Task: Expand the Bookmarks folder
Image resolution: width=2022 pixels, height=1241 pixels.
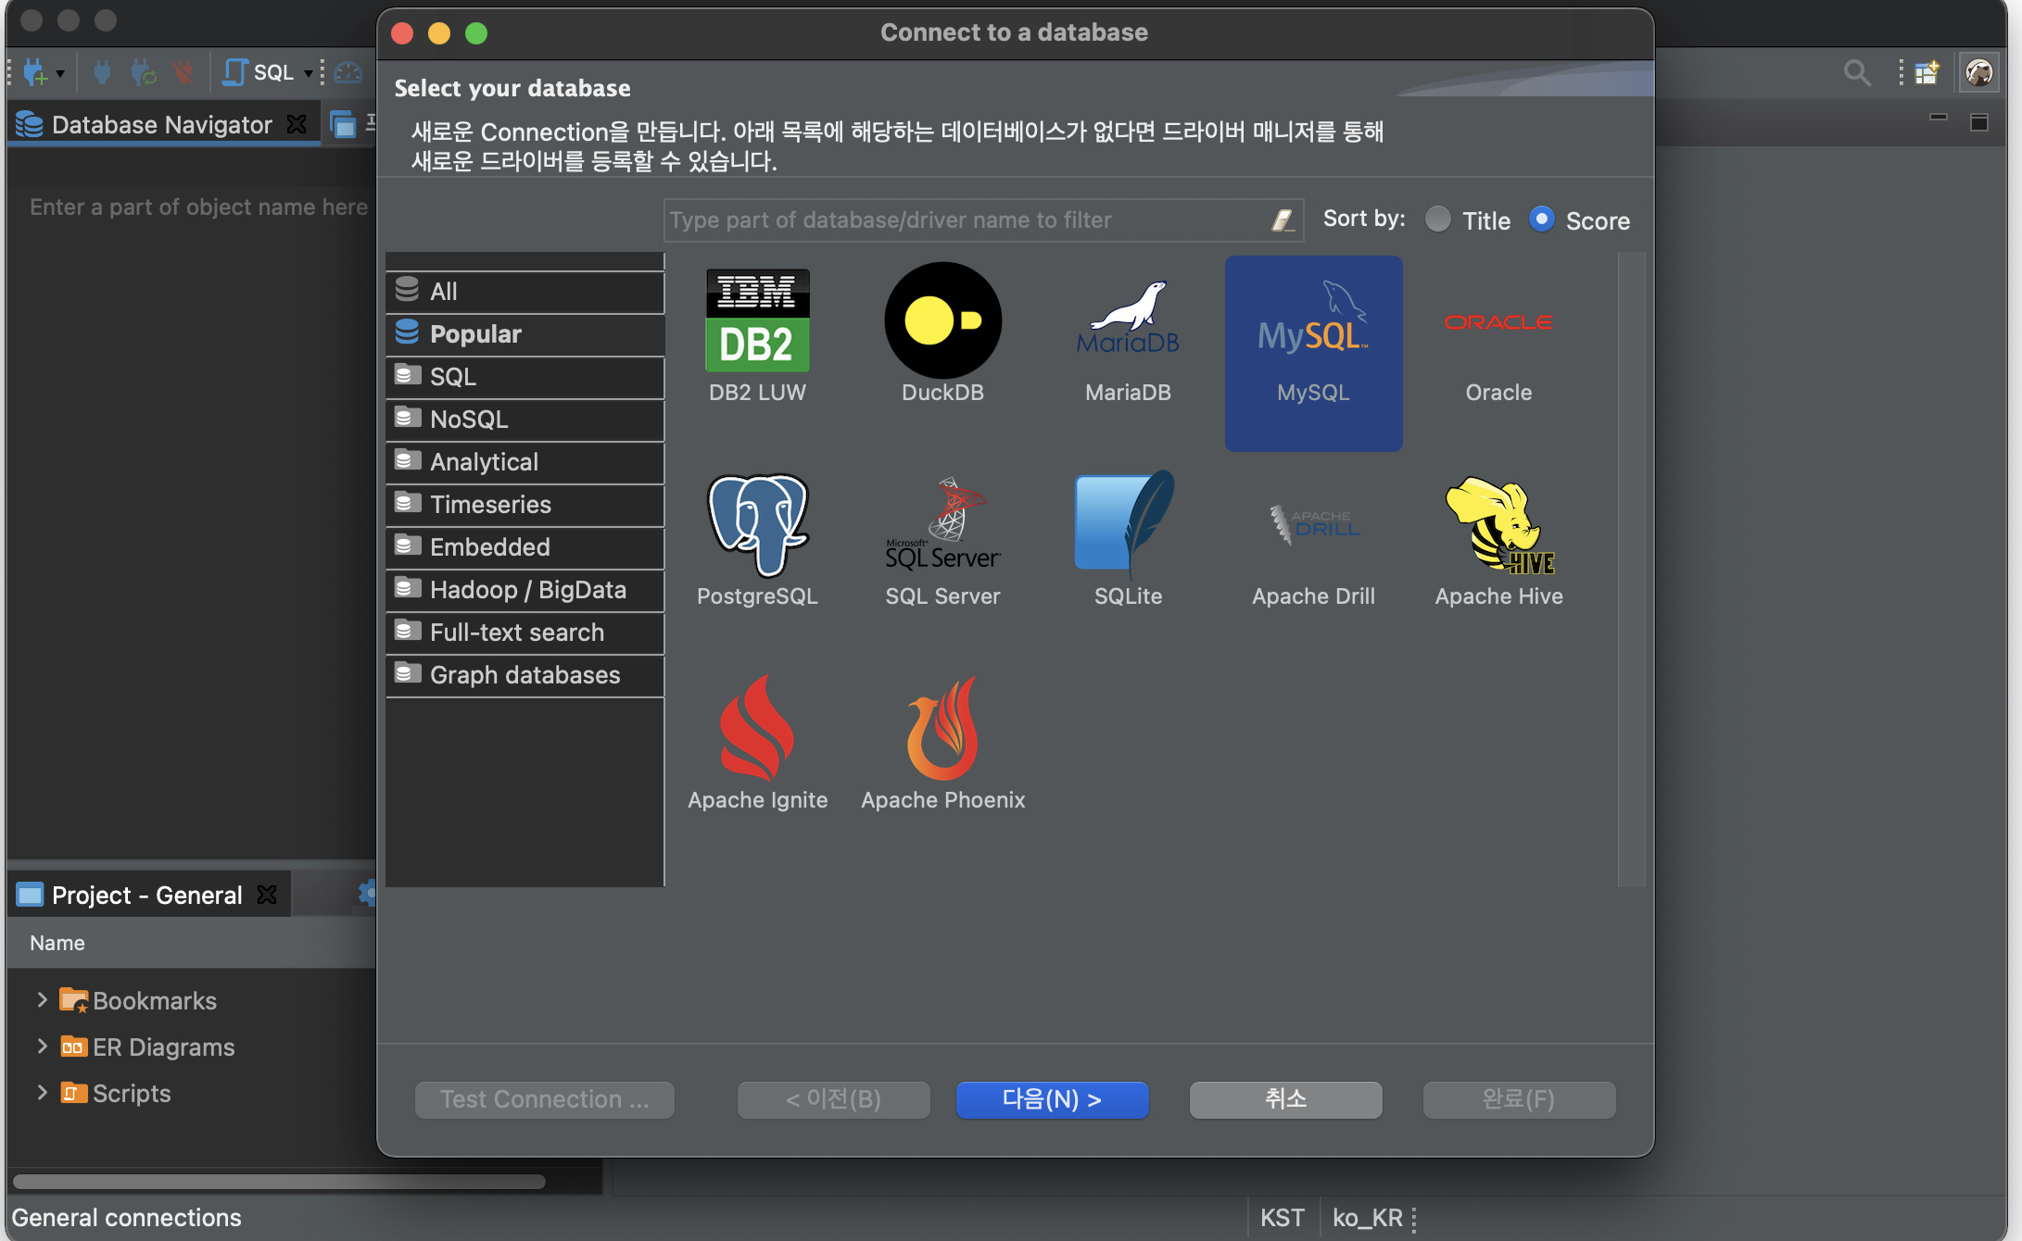Action: point(42,999)
